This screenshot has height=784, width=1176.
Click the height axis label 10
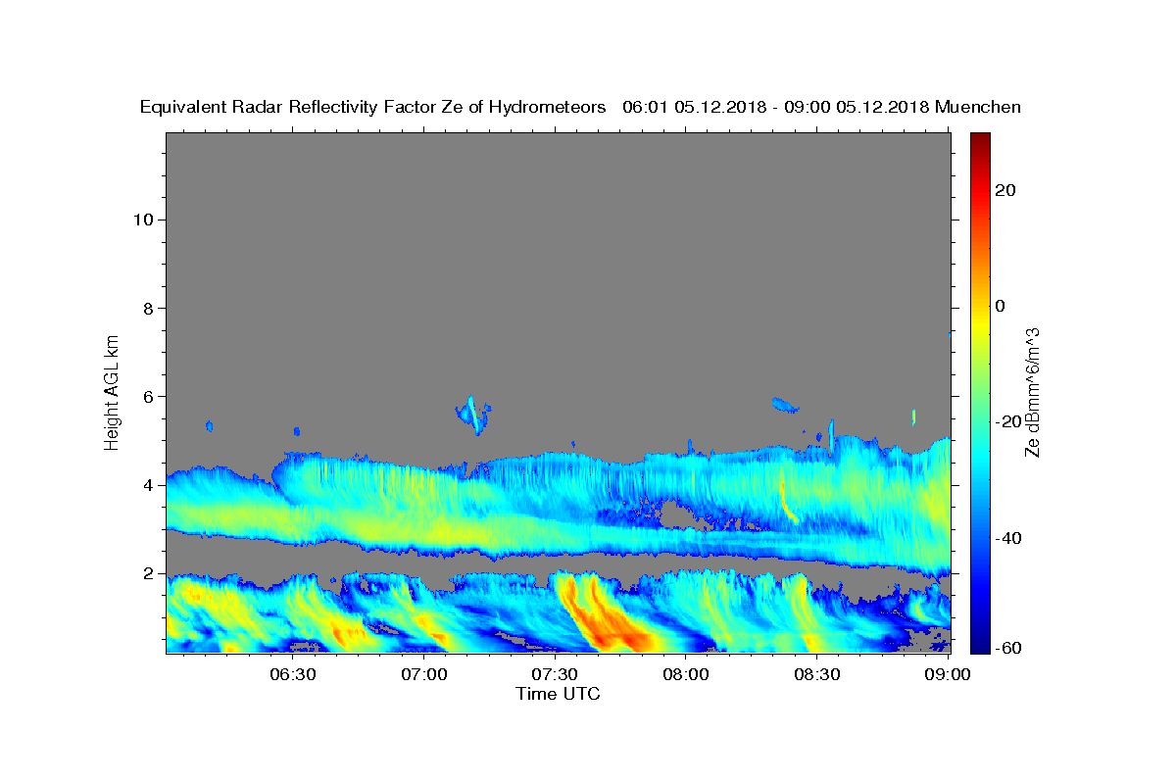[x=143, y=220]
